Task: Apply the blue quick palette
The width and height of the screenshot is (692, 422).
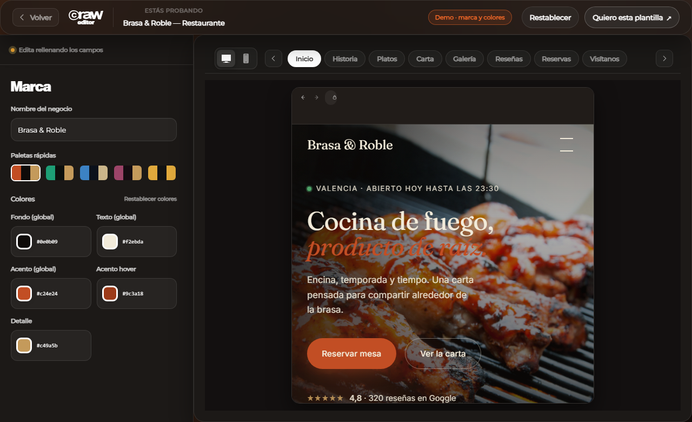Action: 94,173
